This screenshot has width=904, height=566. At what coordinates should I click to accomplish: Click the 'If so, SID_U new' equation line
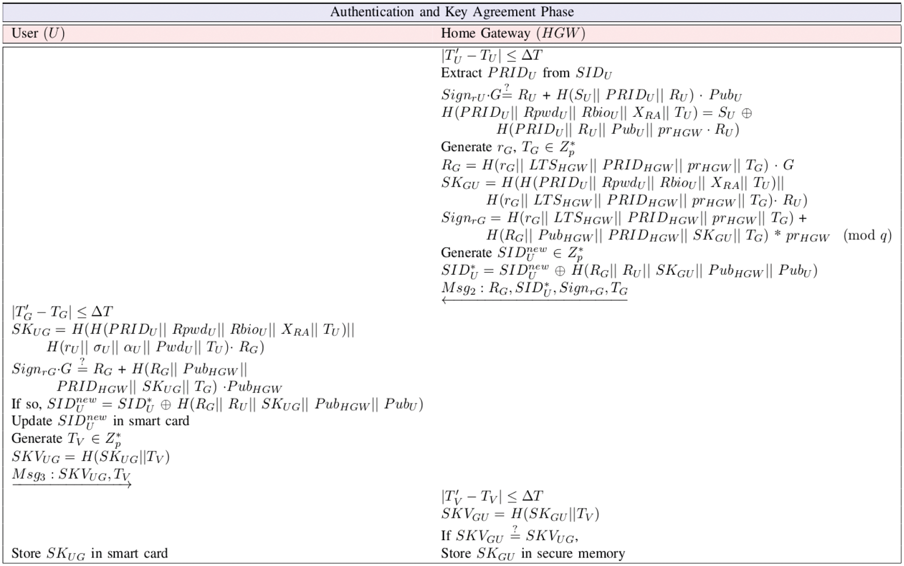pyautogui.click(x=217, y=404)
